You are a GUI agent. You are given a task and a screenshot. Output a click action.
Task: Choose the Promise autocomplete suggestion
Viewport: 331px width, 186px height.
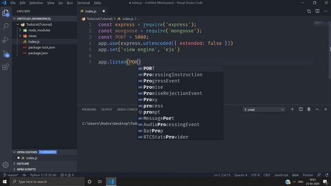coord(180,87)
